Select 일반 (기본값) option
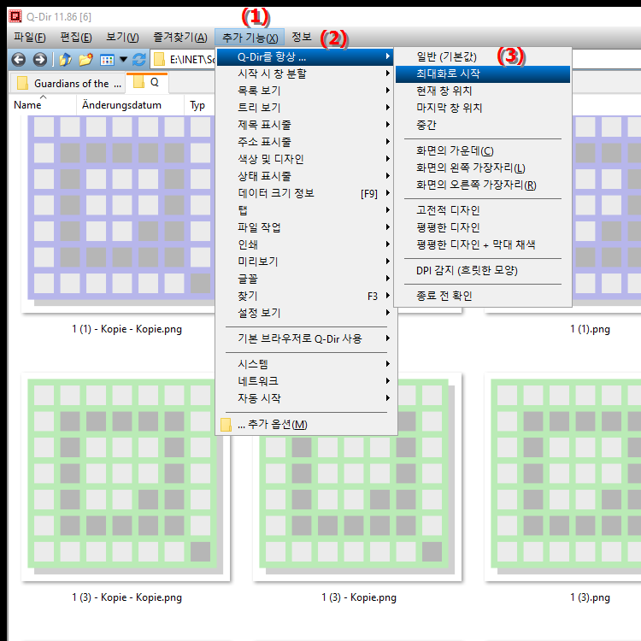This screenshot has height=641, width=641. [x=482, y=56]
